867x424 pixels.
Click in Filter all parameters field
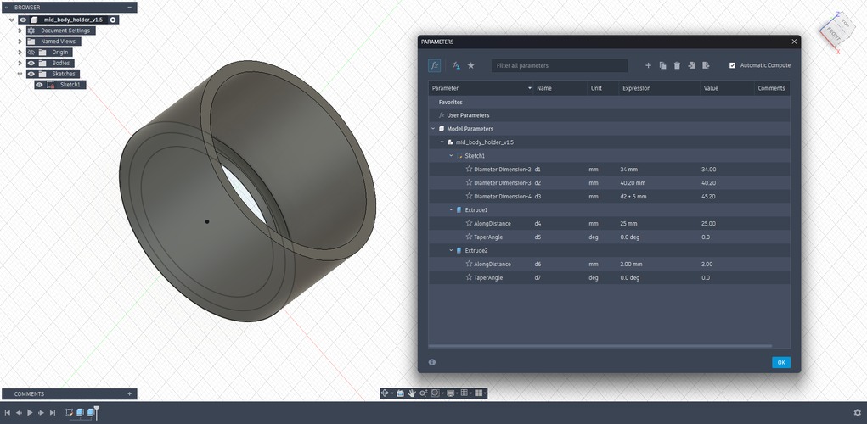point(560,65)
